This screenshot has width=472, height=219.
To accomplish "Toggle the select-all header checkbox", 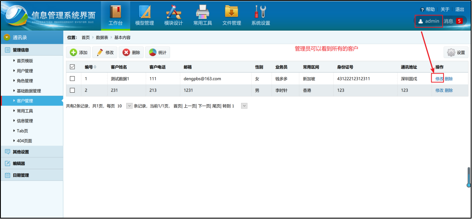I will pos(72,67).
